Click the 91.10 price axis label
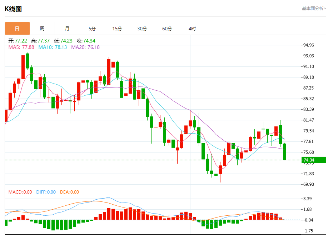328x235 pixels. [309, 67]
